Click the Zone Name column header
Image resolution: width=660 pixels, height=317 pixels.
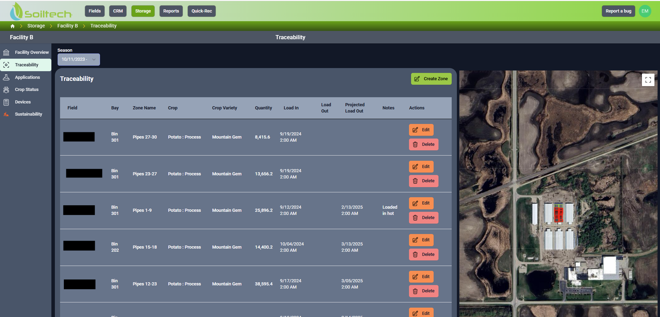tap(144, 108)
